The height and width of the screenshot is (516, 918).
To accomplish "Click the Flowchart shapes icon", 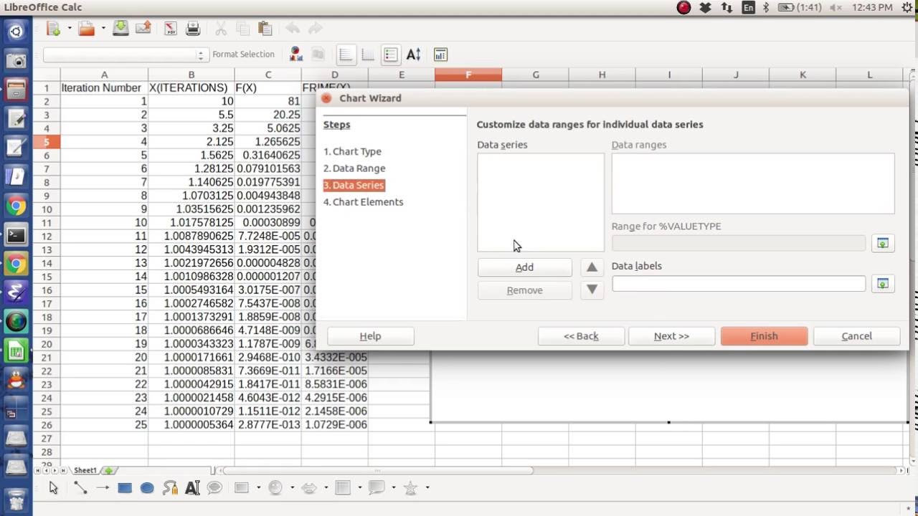I will click(x=343, y=488).
